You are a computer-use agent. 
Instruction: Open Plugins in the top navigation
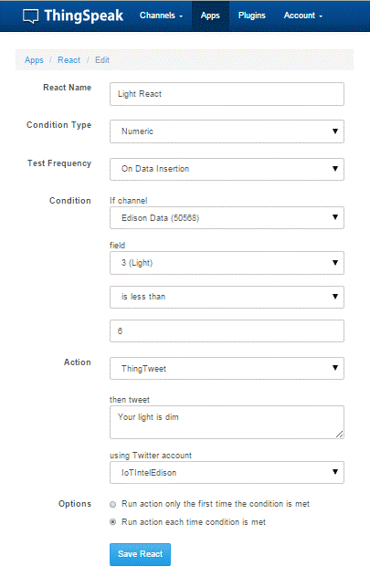(x=252, y=16)
